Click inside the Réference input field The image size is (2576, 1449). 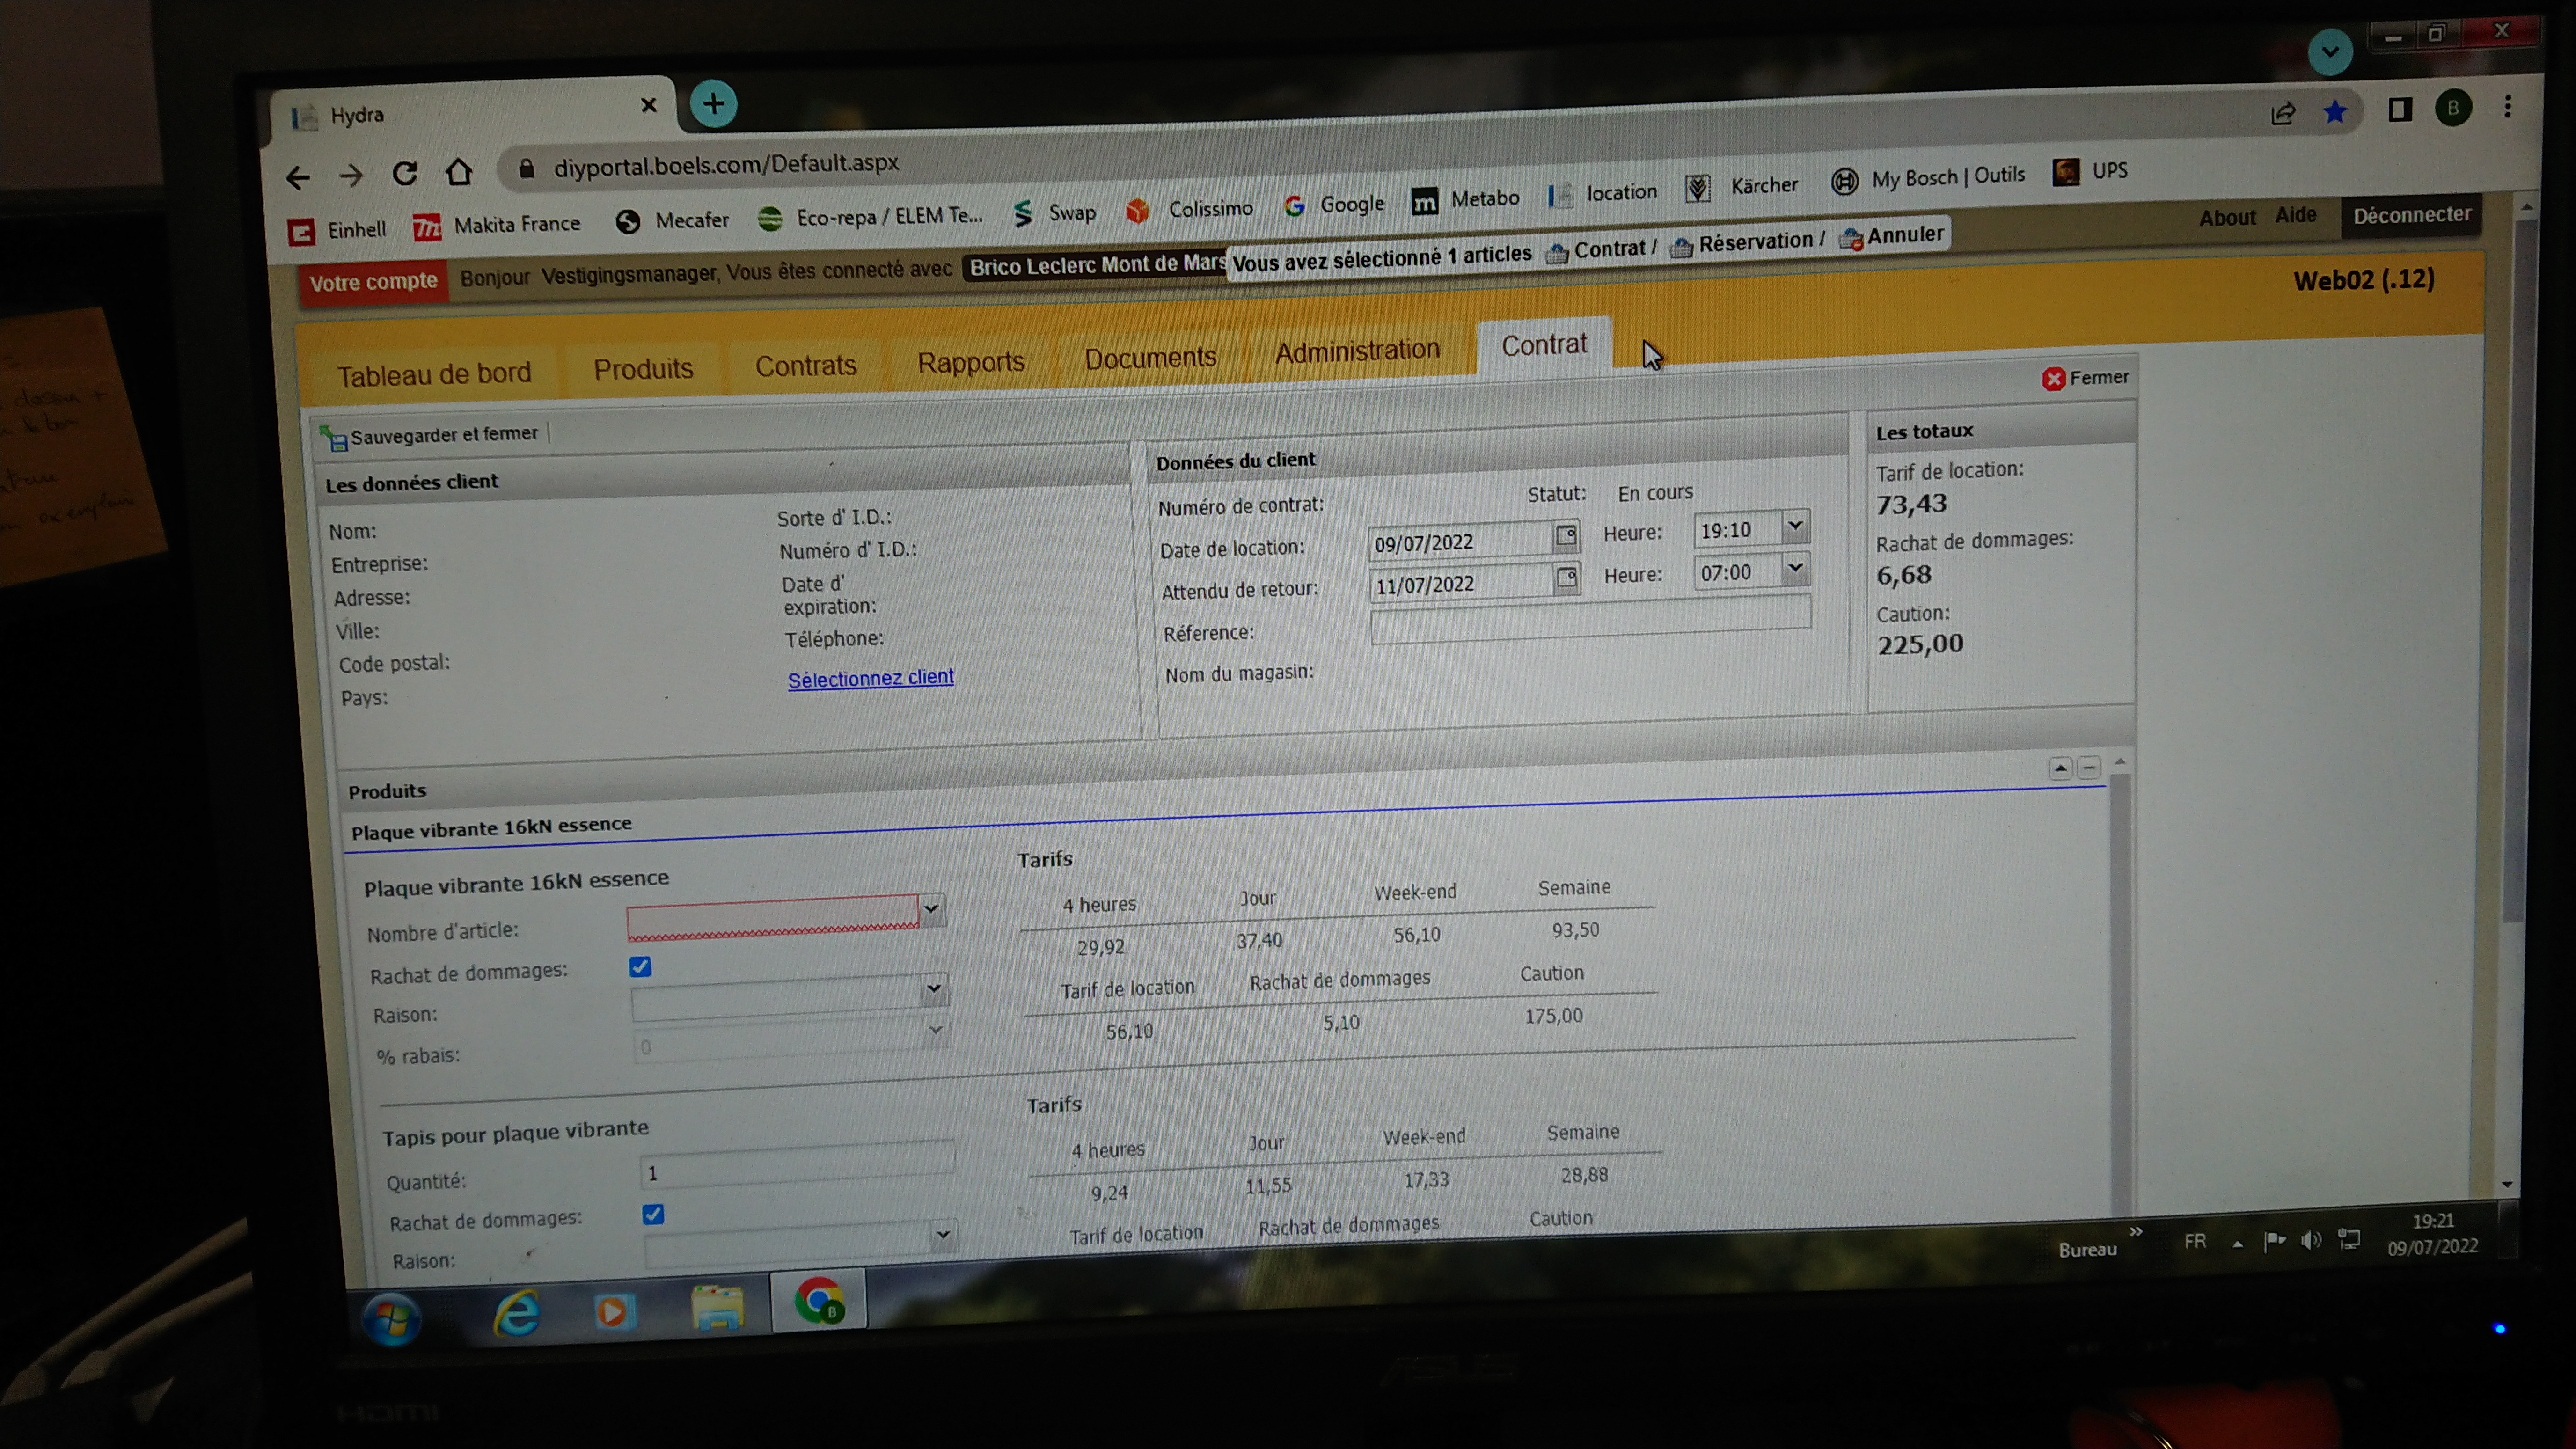1590,627
